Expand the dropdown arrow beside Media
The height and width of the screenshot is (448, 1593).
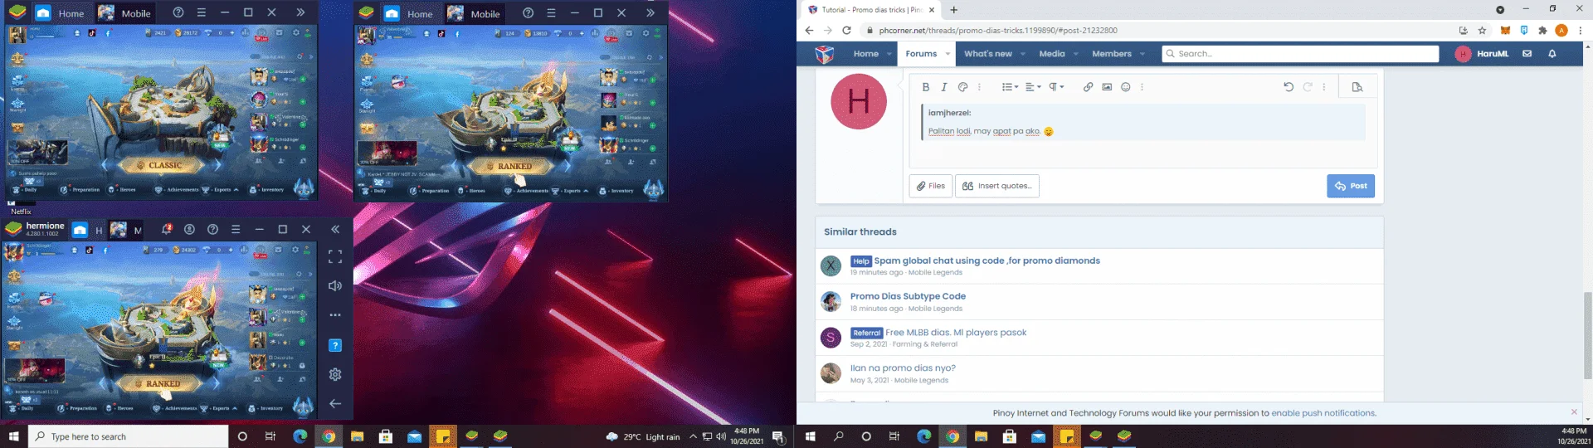(x=1076, y=54)
